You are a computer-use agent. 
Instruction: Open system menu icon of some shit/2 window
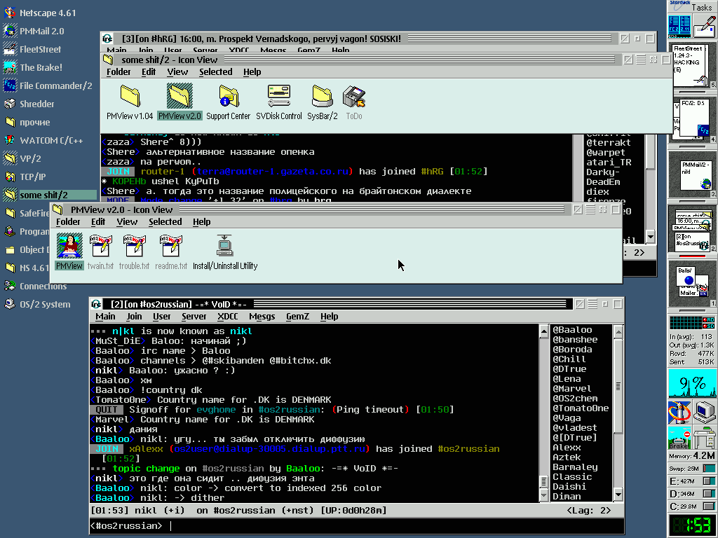pyautogui.click(x=108, y=60)
